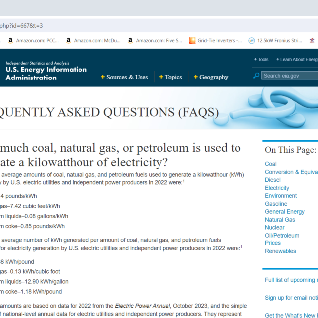Open the Amazon.com: Five S bookmark
This screenshot has width=318, height=318.
(x=155, y=41)
